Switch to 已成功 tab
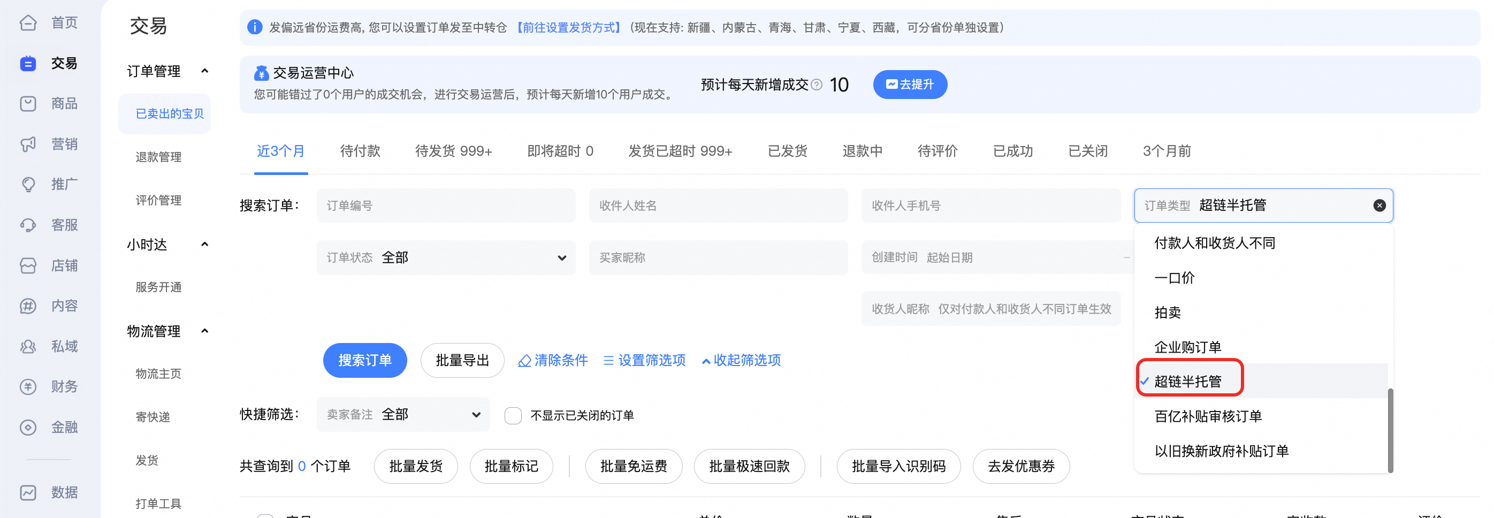This screenshot has height=518, width=1494. click(x=1013, y=151)
